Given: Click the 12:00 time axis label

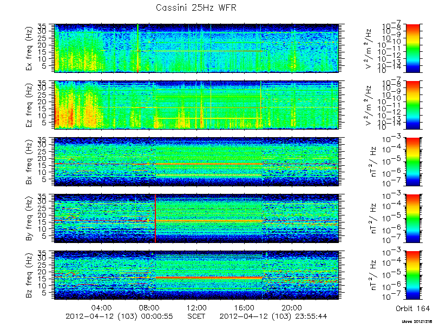Looking at the screenshot, I should [x=196, y=307].
